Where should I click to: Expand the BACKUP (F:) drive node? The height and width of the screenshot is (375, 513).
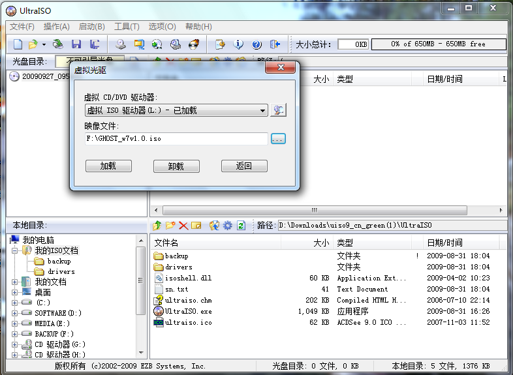click(x=15, y=334)
